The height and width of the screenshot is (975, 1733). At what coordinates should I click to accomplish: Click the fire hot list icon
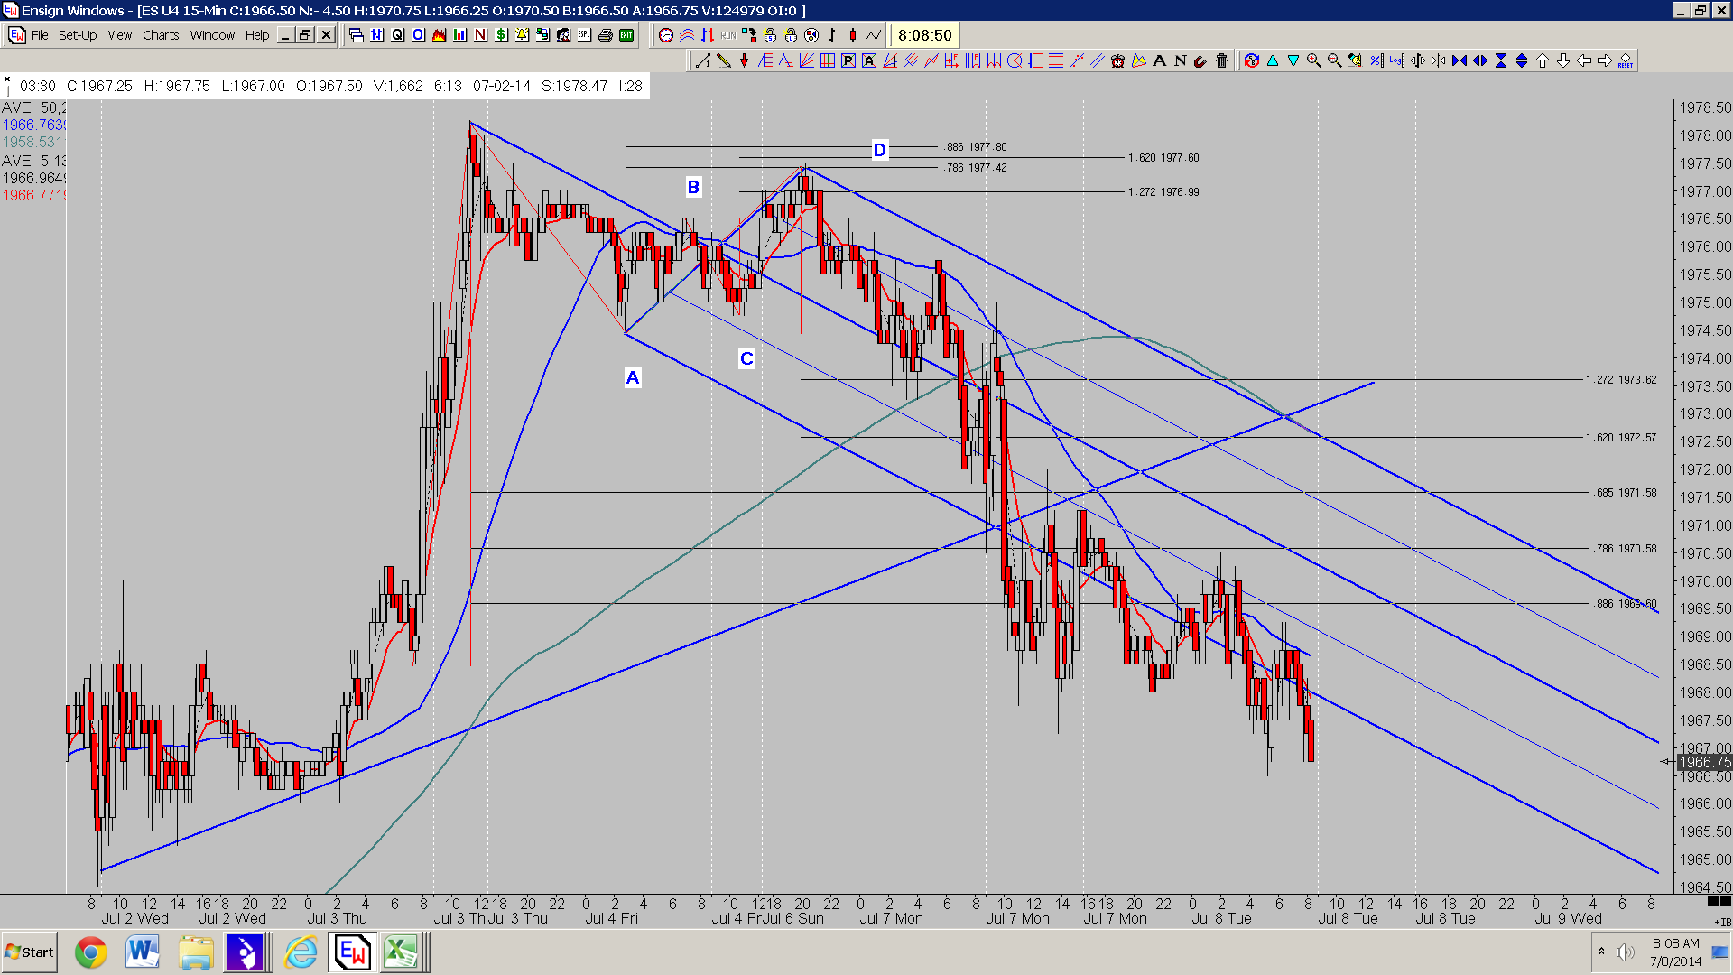tap(439, 35)
